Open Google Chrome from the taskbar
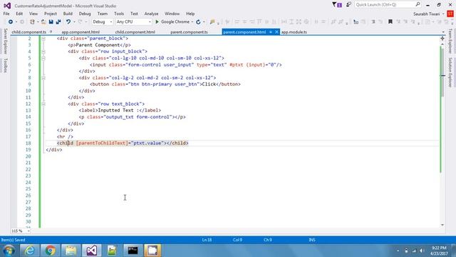 (51, 251)
